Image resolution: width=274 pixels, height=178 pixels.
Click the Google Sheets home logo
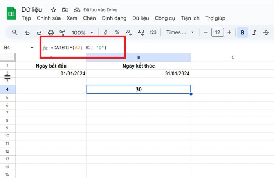point(11,14)
